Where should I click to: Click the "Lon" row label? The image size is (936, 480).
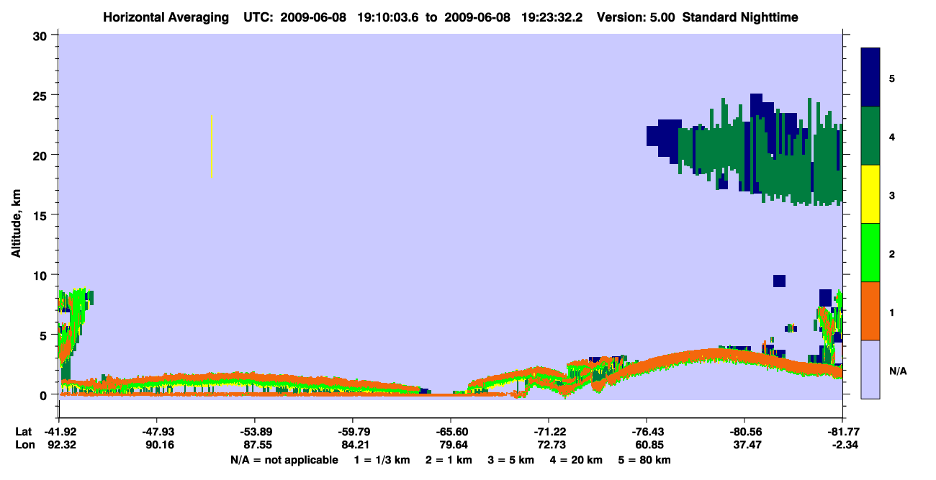(24, 445)
